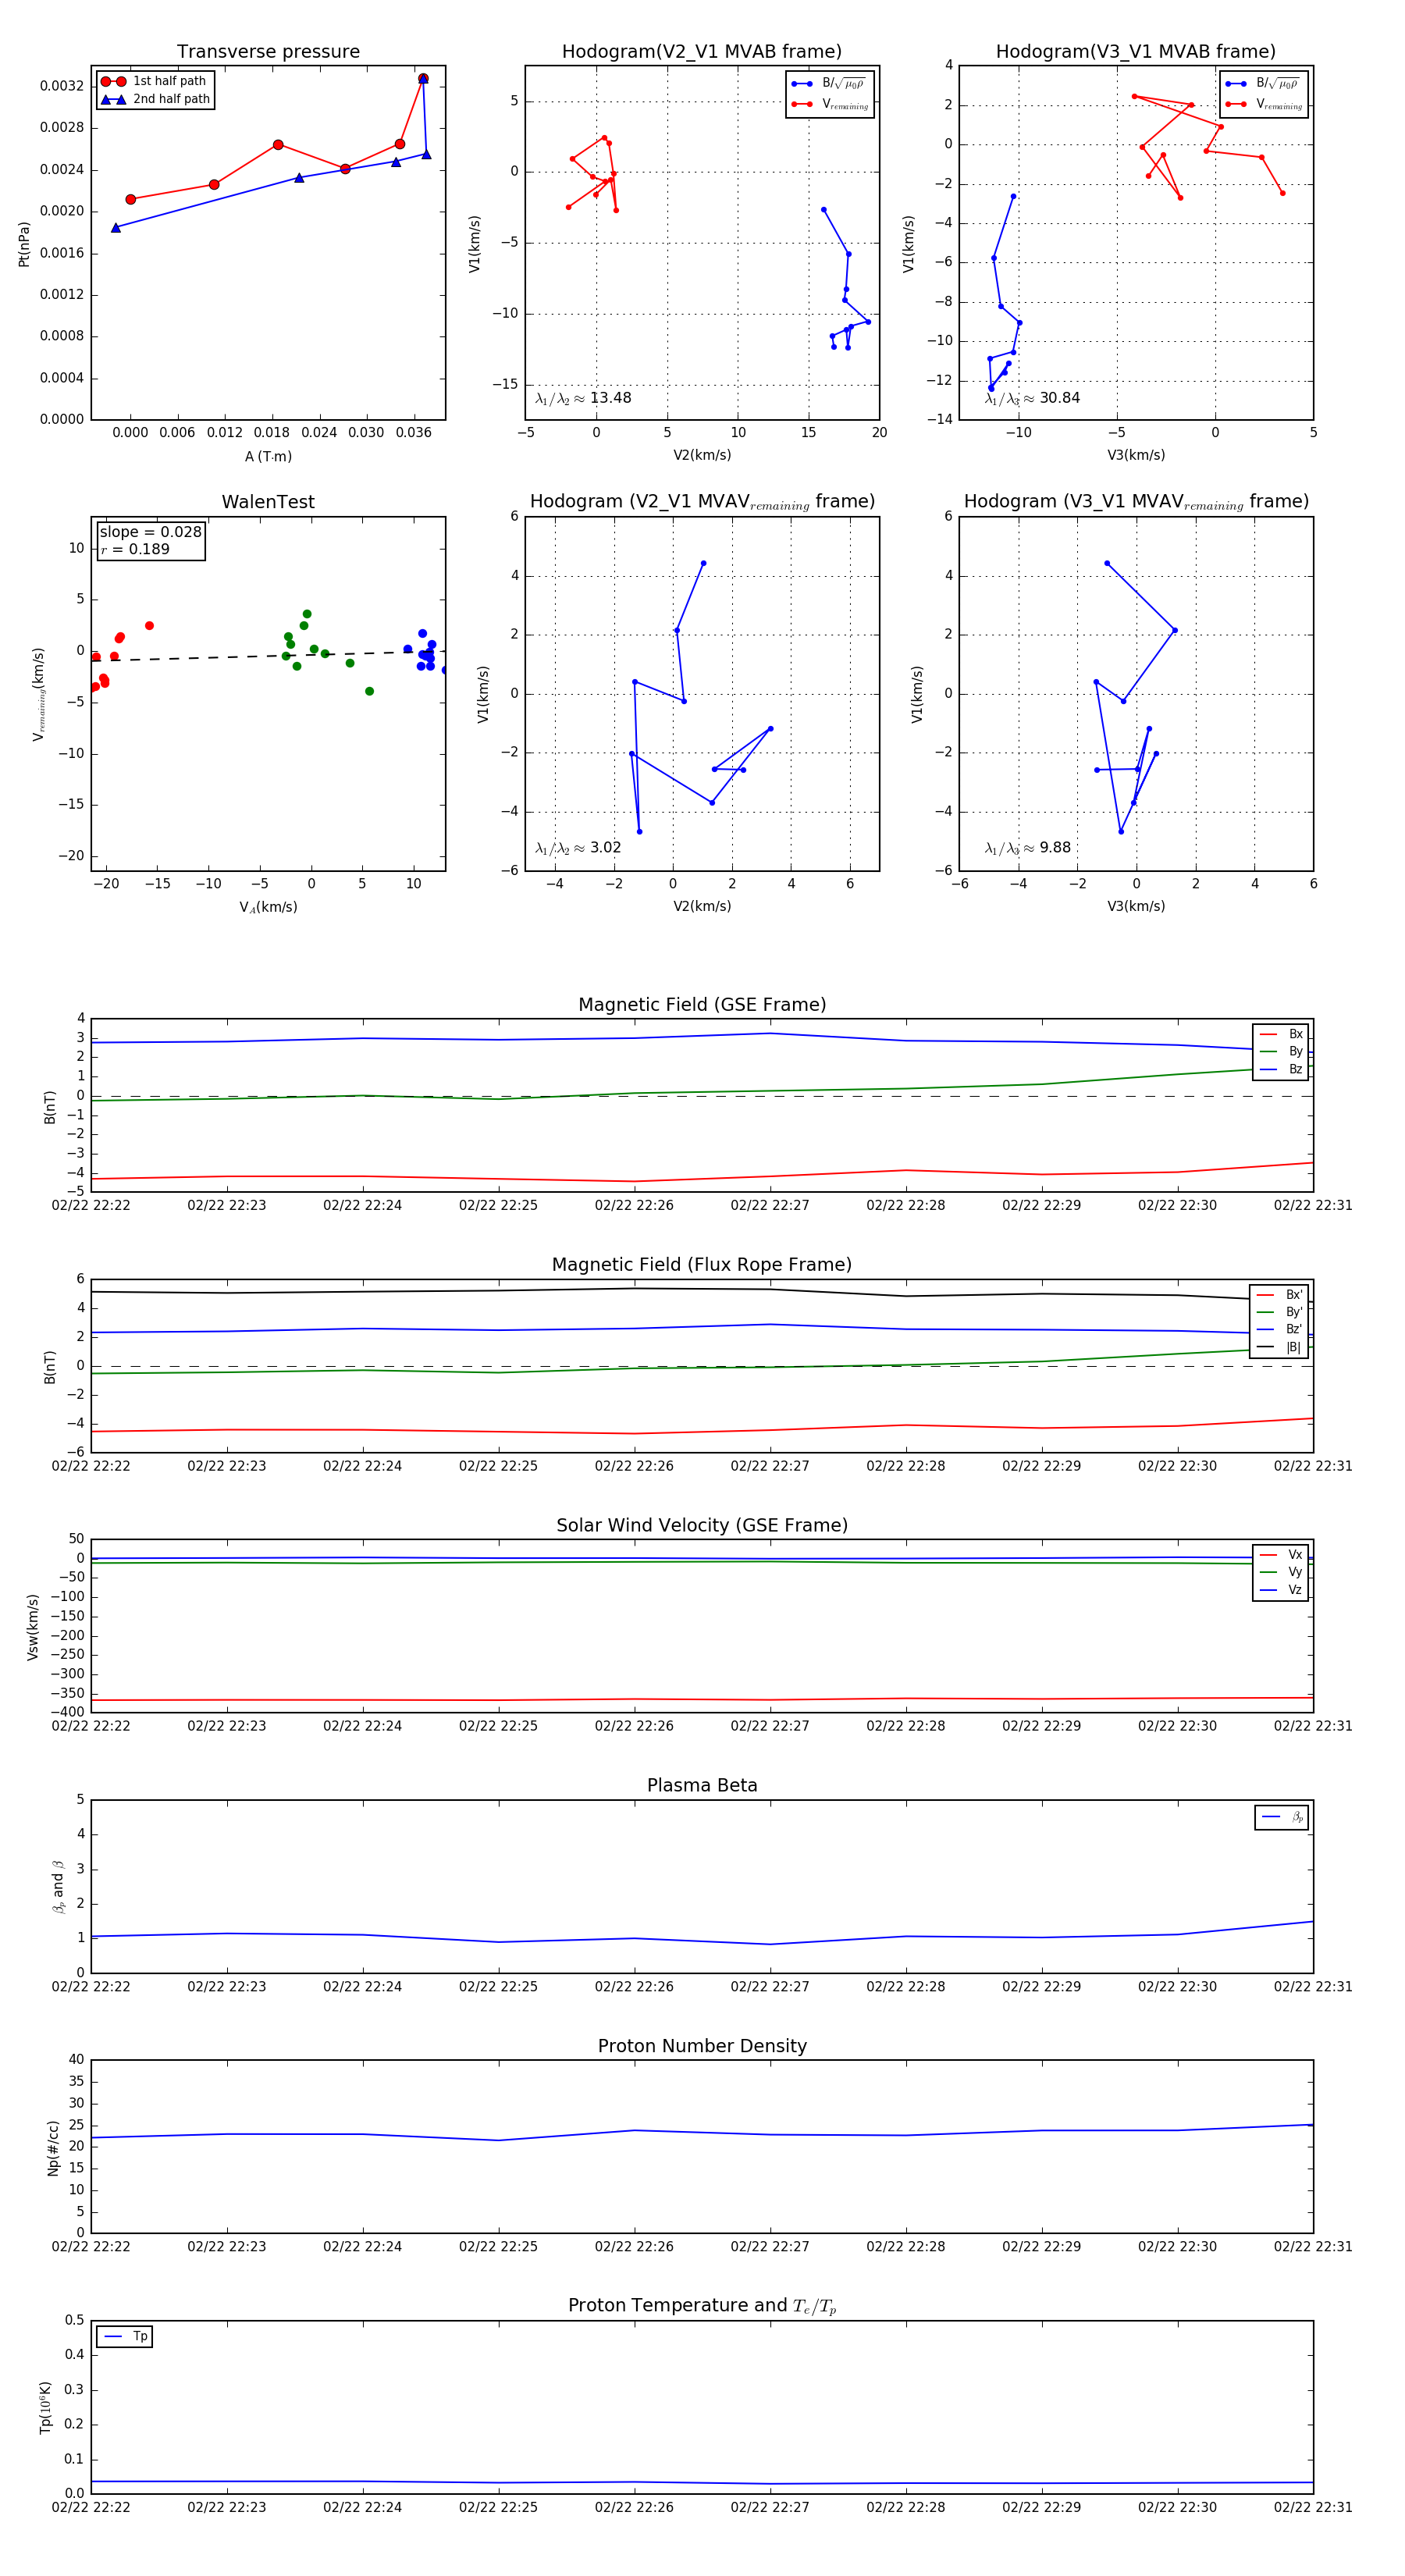Select the "Bz'" legend entry in Flux Rope plot
This screenshot has height=2576, width=1405.
1280,1329
